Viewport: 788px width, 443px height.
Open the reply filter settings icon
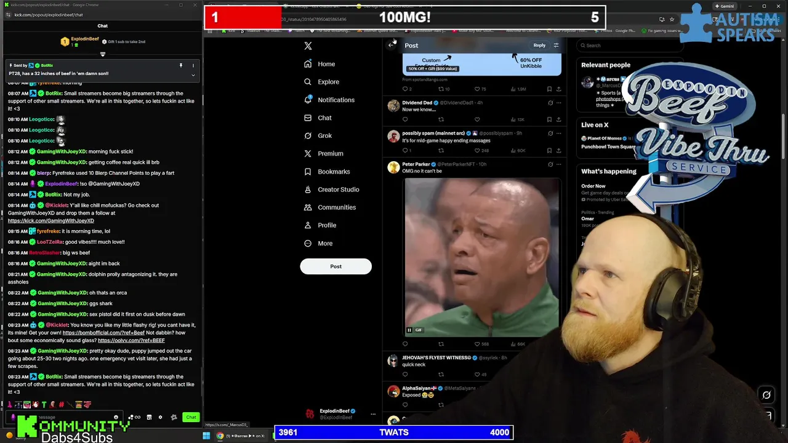[556, 45]
